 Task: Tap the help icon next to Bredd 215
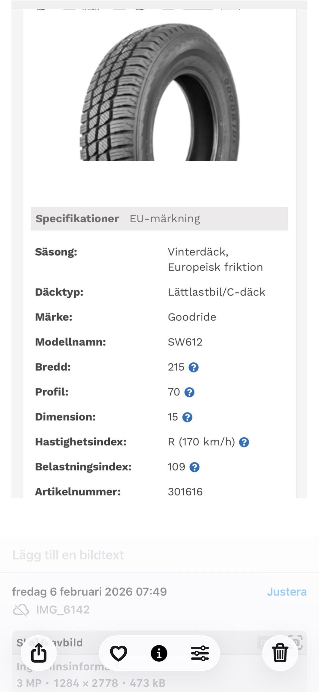(x=193, y=367)
